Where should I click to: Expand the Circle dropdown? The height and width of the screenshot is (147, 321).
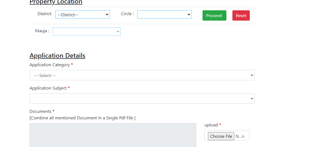click(x=164, y=15)
